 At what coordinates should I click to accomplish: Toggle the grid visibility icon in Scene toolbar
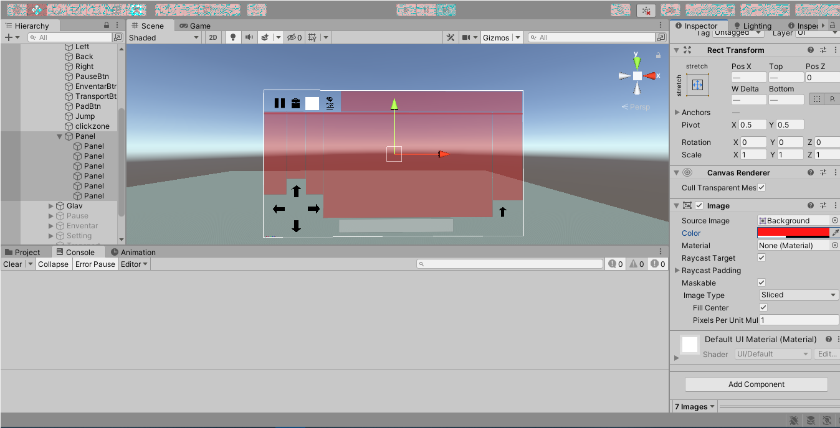click(312, 37)
